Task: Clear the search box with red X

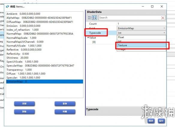Action: [163, 18]
